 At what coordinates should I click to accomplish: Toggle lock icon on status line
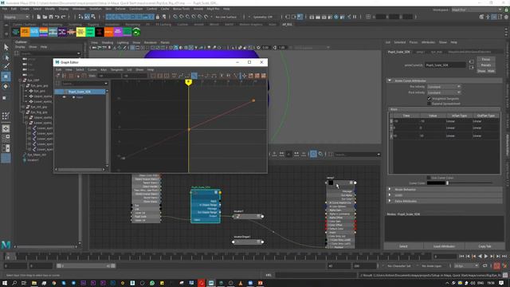click(158, 17)
